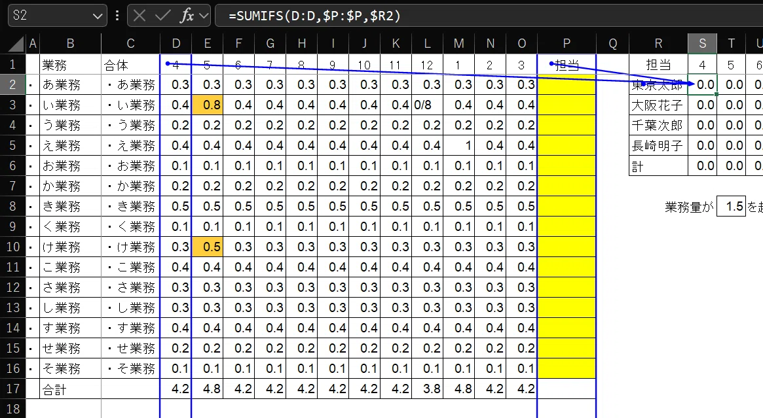Viewport: 763px width, 418px height.
Task: Click ・さ業務 in column C
Action: [x=130, y=287]
